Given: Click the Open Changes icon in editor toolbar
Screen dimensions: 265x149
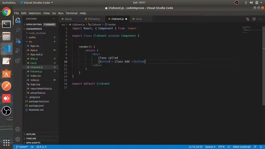Looking at the screenshot, I should (248, 19).
